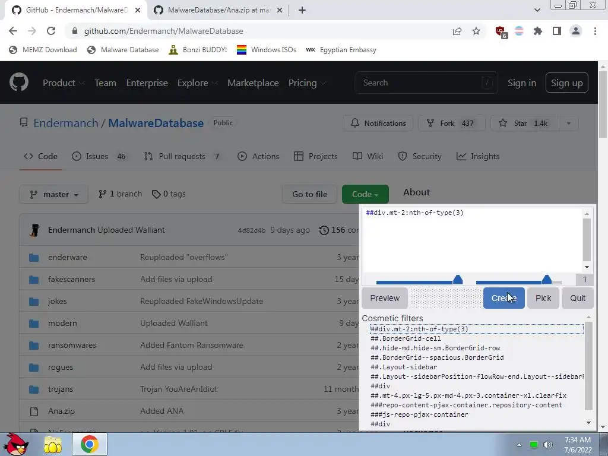The width and height of the screenshot is (608, 456).
Task: Click the picker Pick button
Action: point(543,298)
